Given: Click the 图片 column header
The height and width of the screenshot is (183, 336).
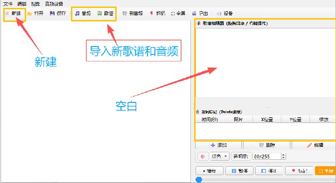Looking at the screenshot, I should (x=238, y=119).
